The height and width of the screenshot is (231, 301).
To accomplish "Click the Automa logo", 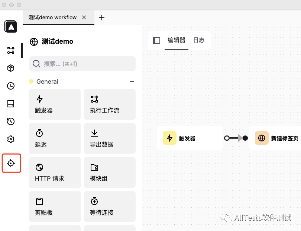I will coord(11,27).
